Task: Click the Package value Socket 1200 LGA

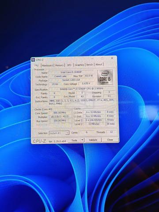Action: pyautogui.click(x=71, y=80)
